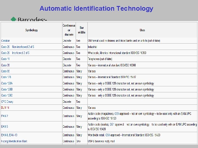This screenshot has height=148, width=198.
Task: Follow the GS1 link in the EAN 2 row
Action: (117, 114)
